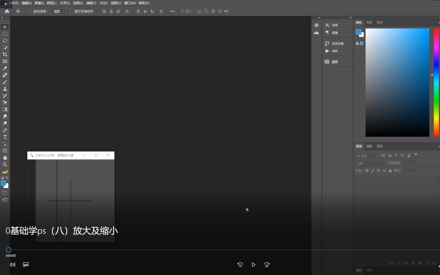This screenshot has height=275, width=440.
Task: Select the Clone Stamp tool
Action: (x=5, y=89)
